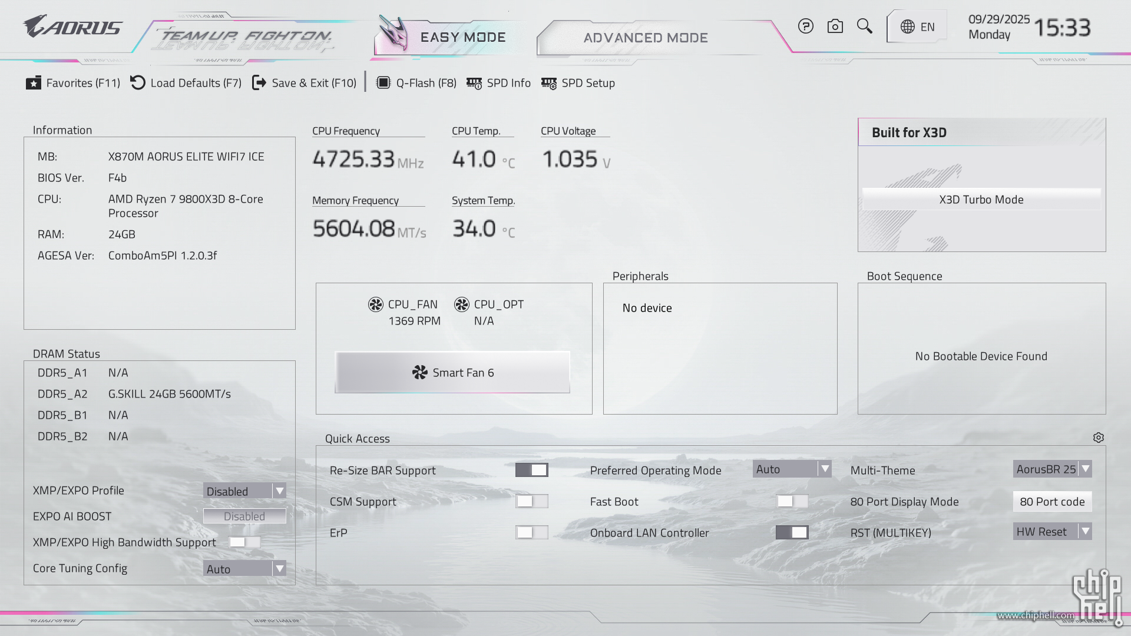Click the Favorites star folder icon

click(x=34, y=83)
